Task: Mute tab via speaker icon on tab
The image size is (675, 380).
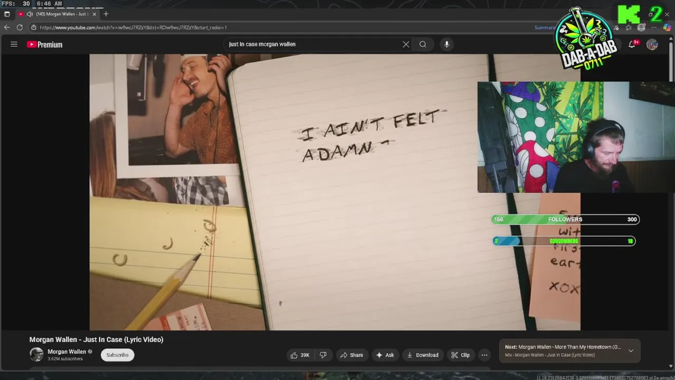Action: point(30,14)
